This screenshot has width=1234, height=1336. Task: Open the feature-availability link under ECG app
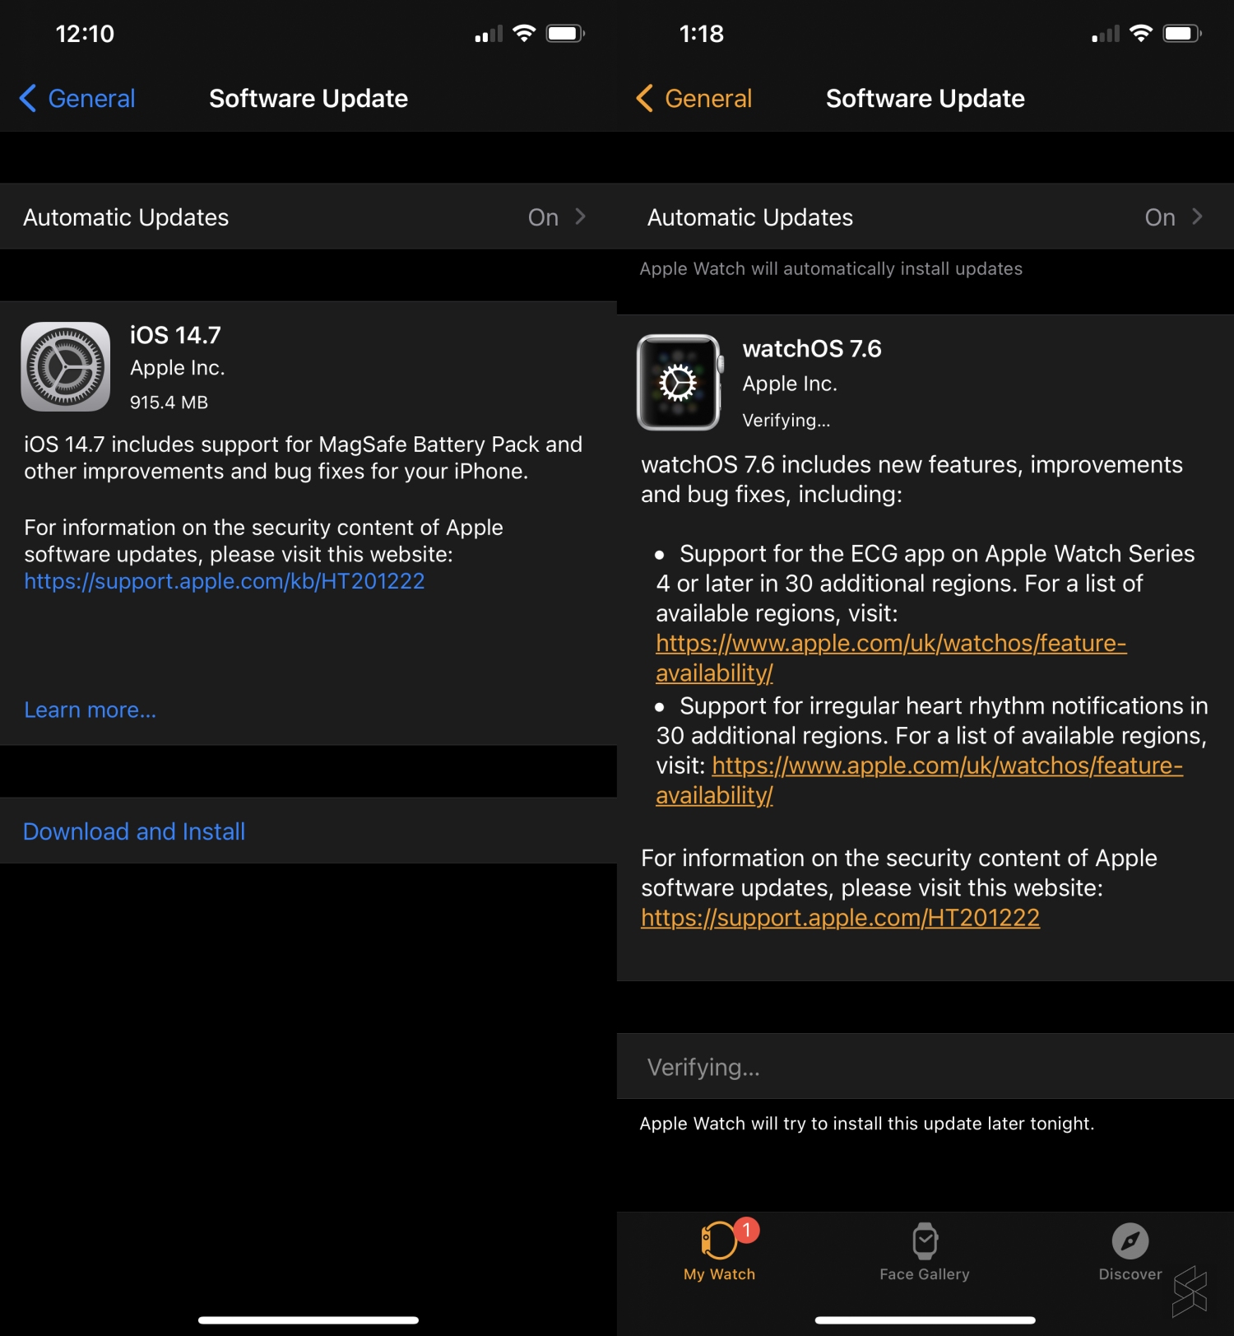point(891,658)
